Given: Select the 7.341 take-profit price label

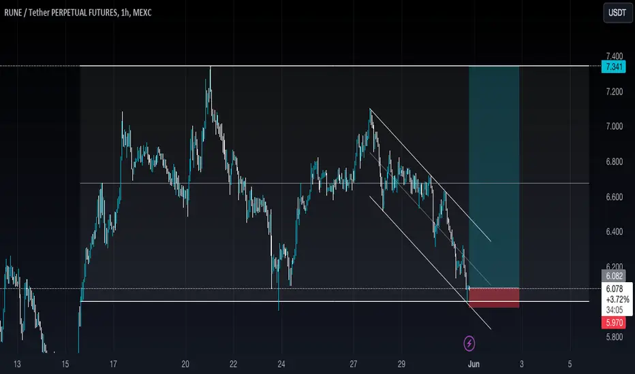Looking at the screenshot, I should coord(613,67).
